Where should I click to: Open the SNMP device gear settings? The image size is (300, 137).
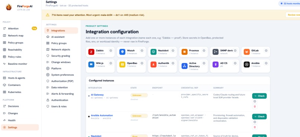click(235, 51)
